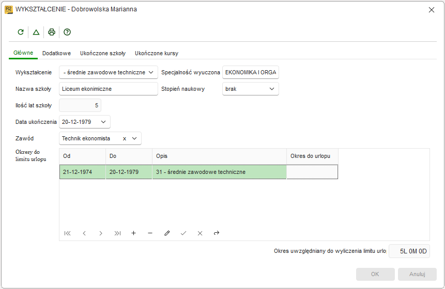The height and width of the screenshot is (289, 445).
Task: Click OK button
Action: (375, 274)
